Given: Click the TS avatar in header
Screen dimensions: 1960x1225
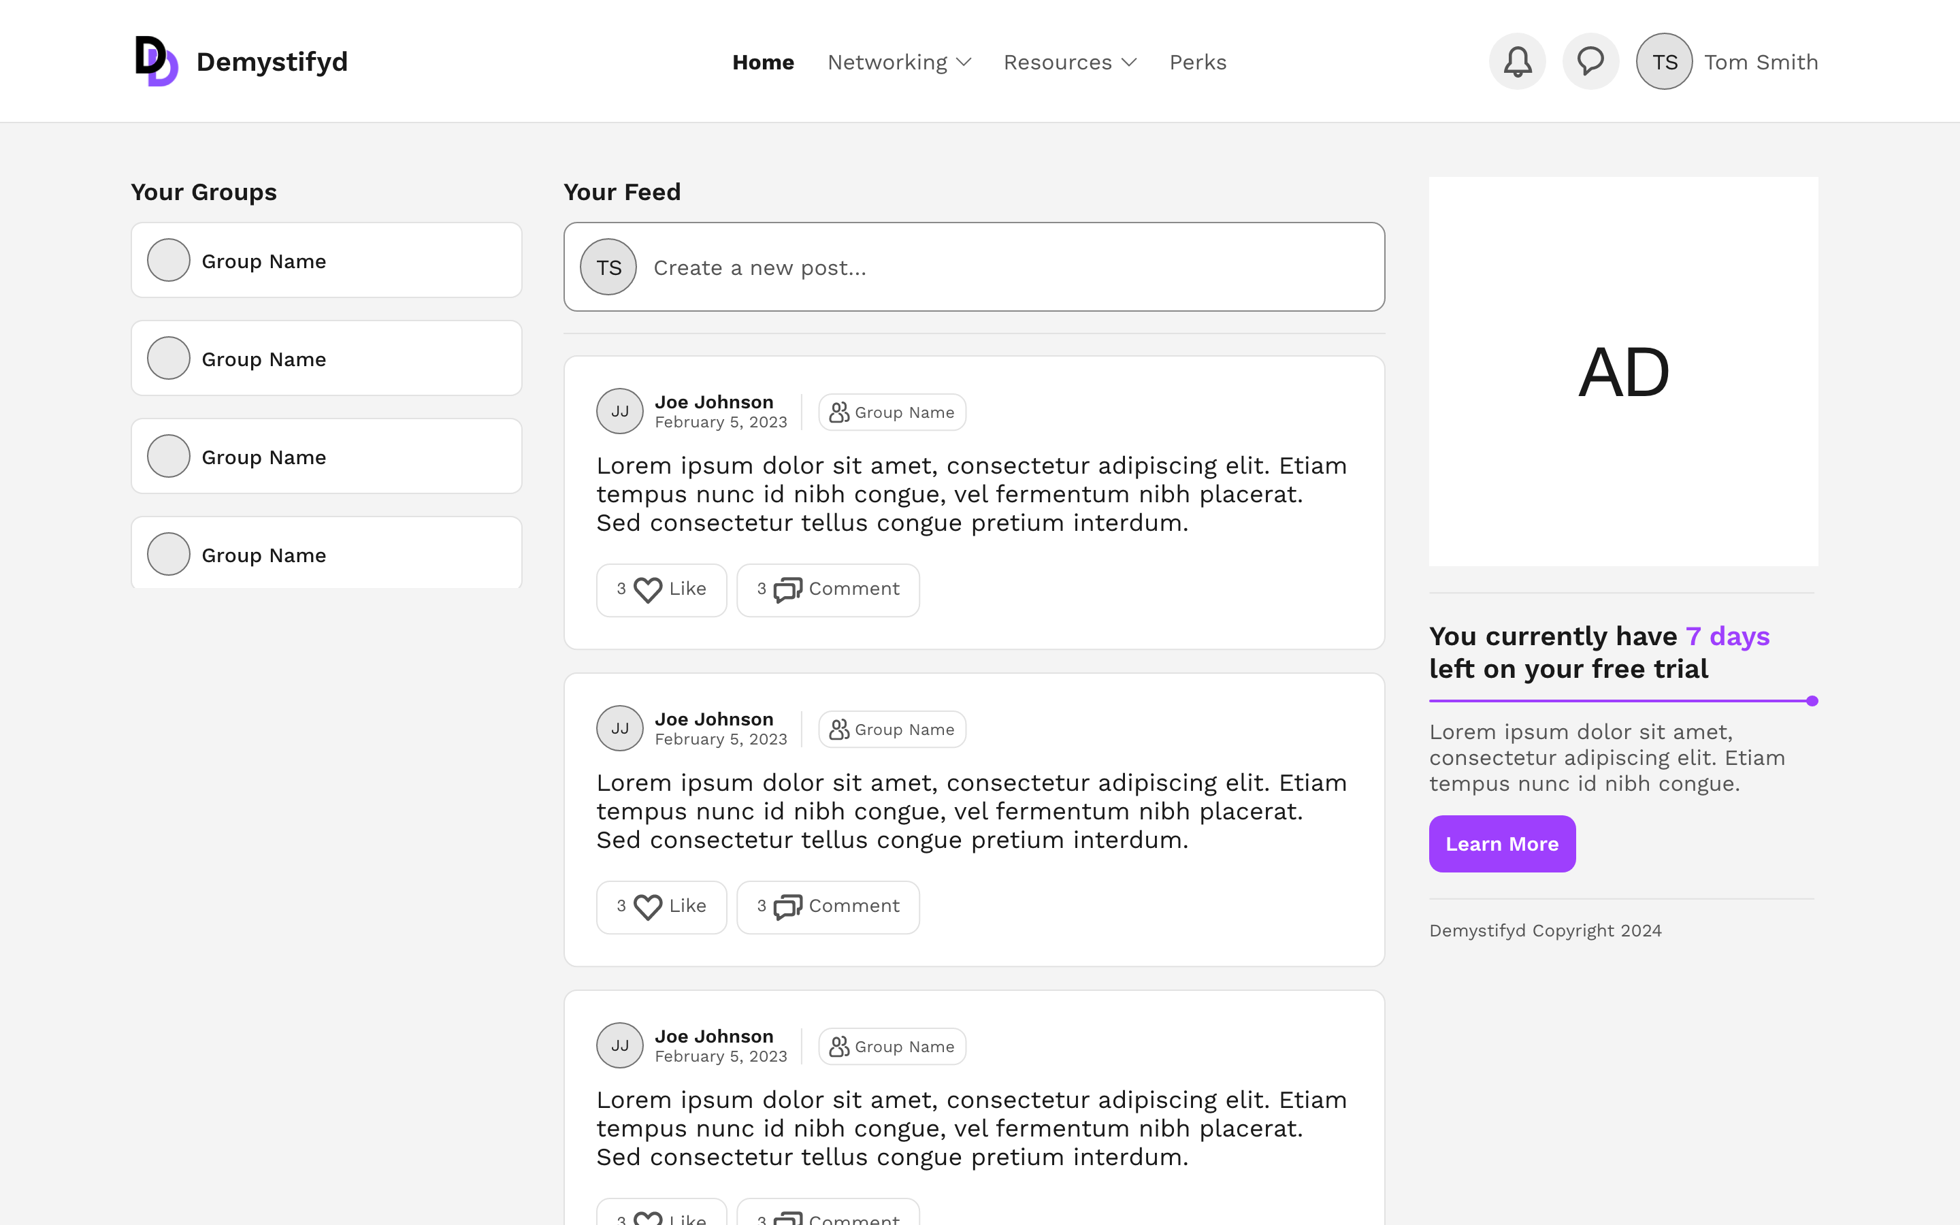Looking at the screenshot, I should [1663, 61].
